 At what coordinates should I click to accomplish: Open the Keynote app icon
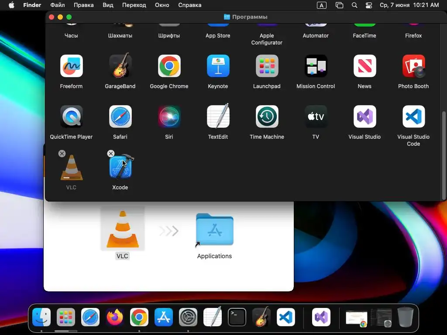click(x=218, y=66)
